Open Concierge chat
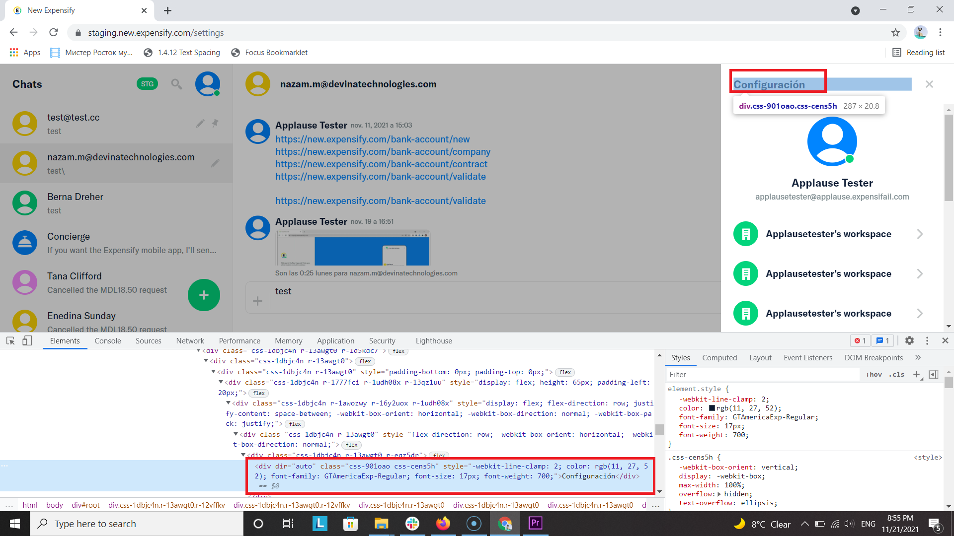This screenshot has width=954, height=536. (116, 243)
